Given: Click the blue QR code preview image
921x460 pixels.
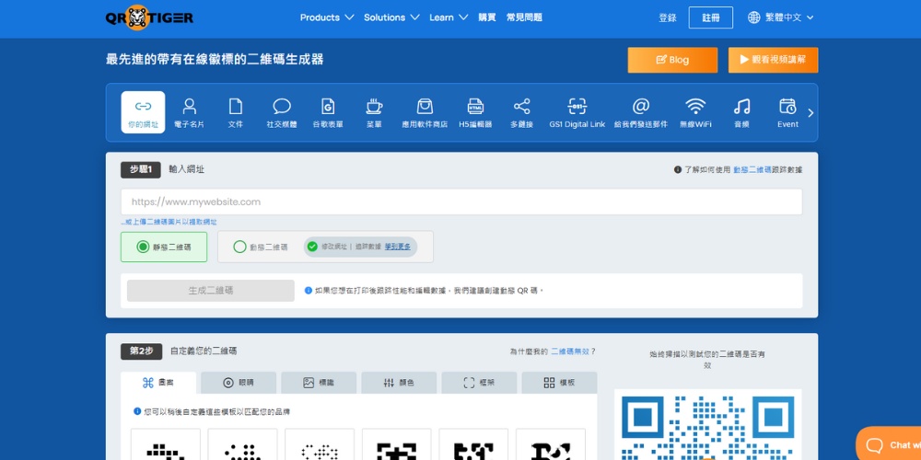Looking at the screenshot, I should click(707, 425).
